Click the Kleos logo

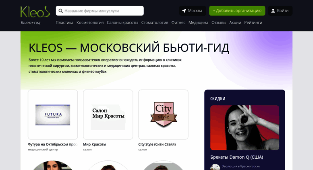tap(35, 12)
